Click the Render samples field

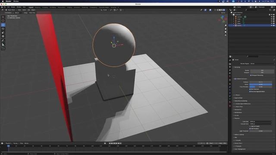pos(262,70)
